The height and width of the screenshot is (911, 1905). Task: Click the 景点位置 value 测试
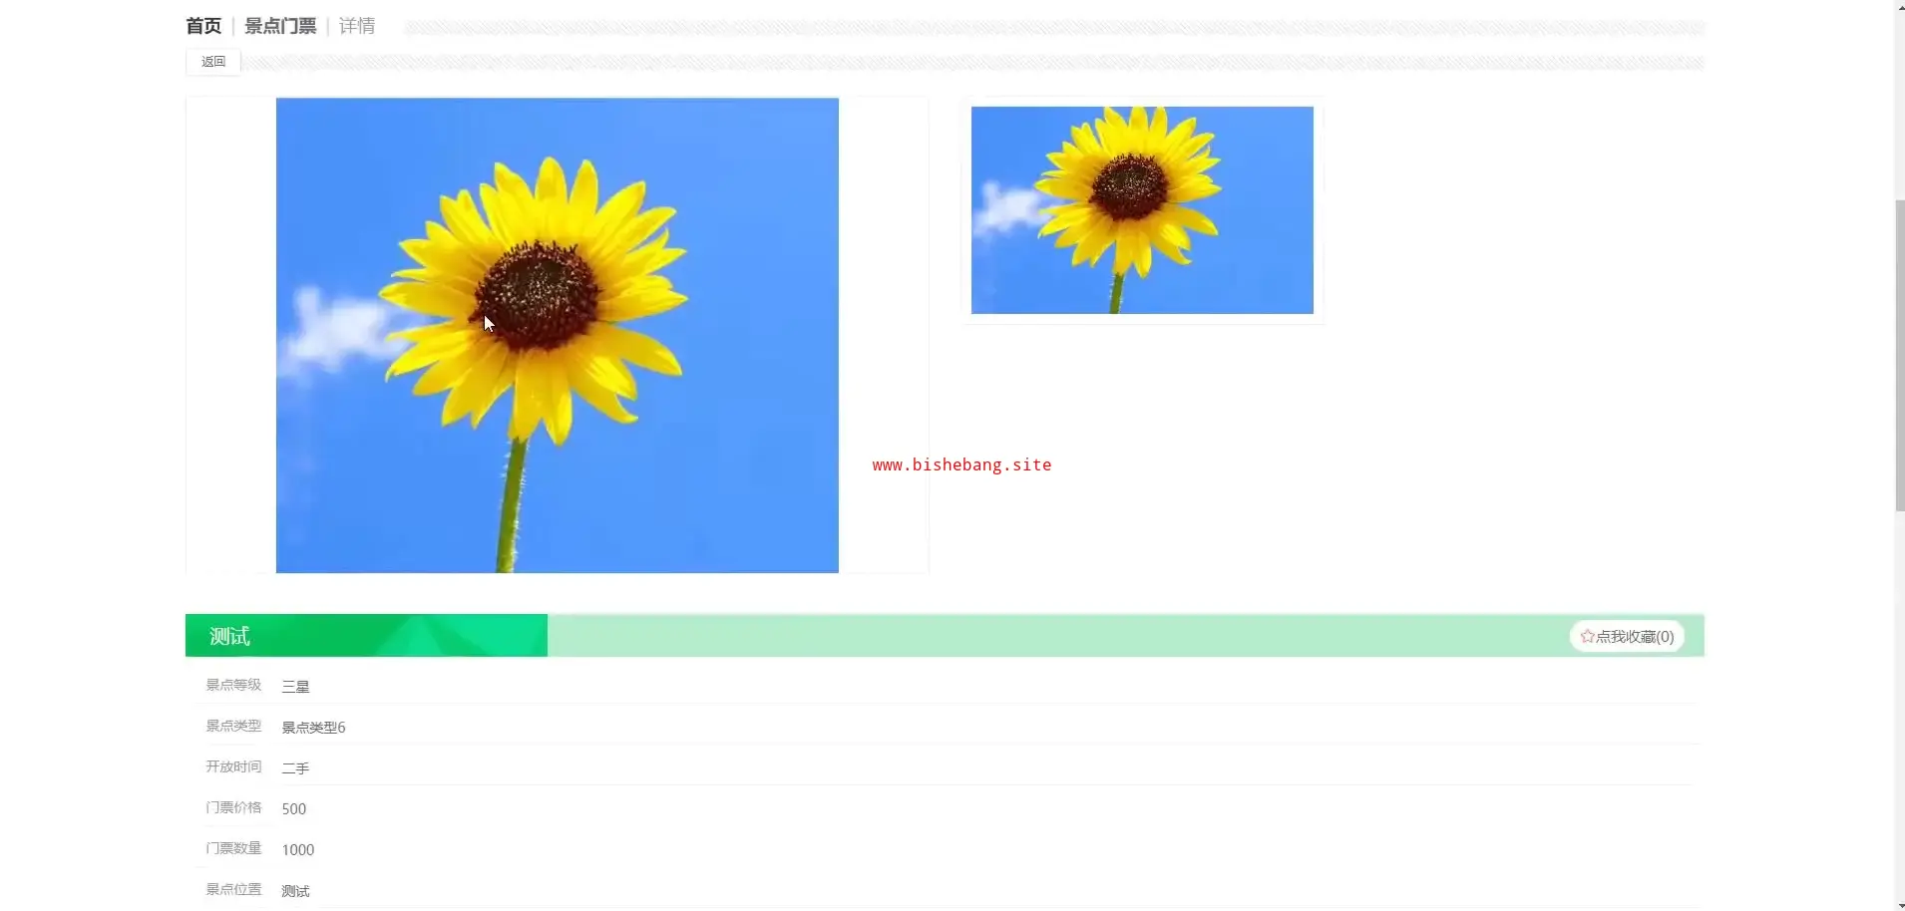pos(295,891)
